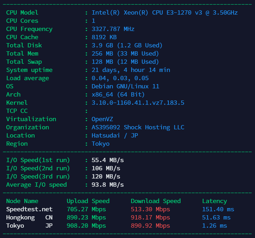Click the Speedtest.net node name
Viewport: 255px width, 238px height.
pos(29,209)
